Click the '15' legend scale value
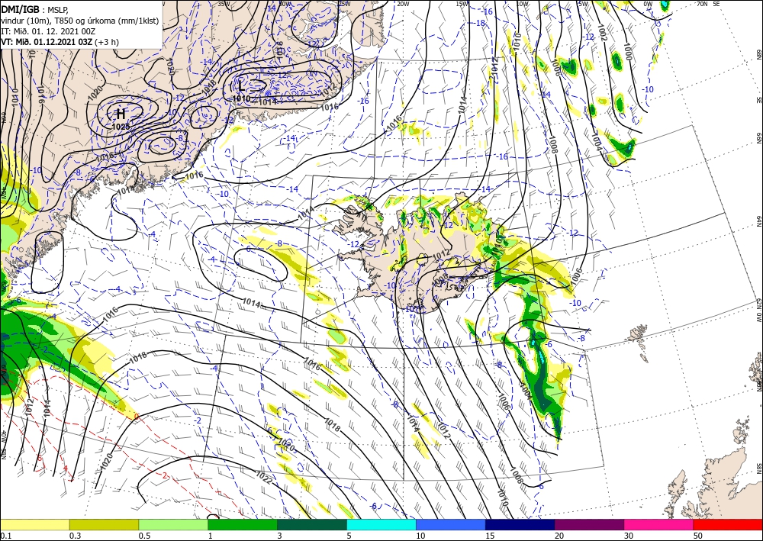The height and width of the screenshot is (541, 763). point(490,536)
